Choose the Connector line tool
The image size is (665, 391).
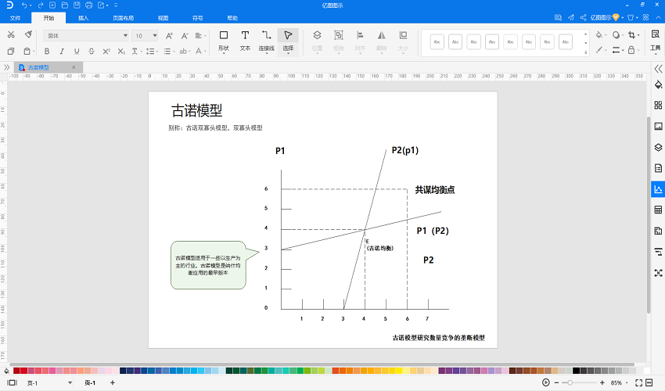click(x=266, y=41)
